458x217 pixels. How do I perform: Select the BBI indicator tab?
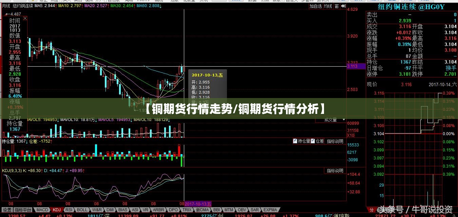pyautogui.click(x=217, y=210)
